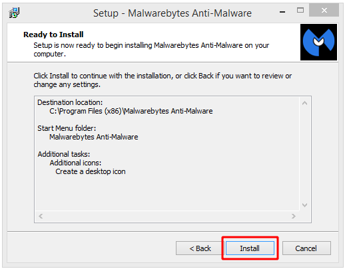
Task: Click the Install button to begin installation
Action: 250,248
